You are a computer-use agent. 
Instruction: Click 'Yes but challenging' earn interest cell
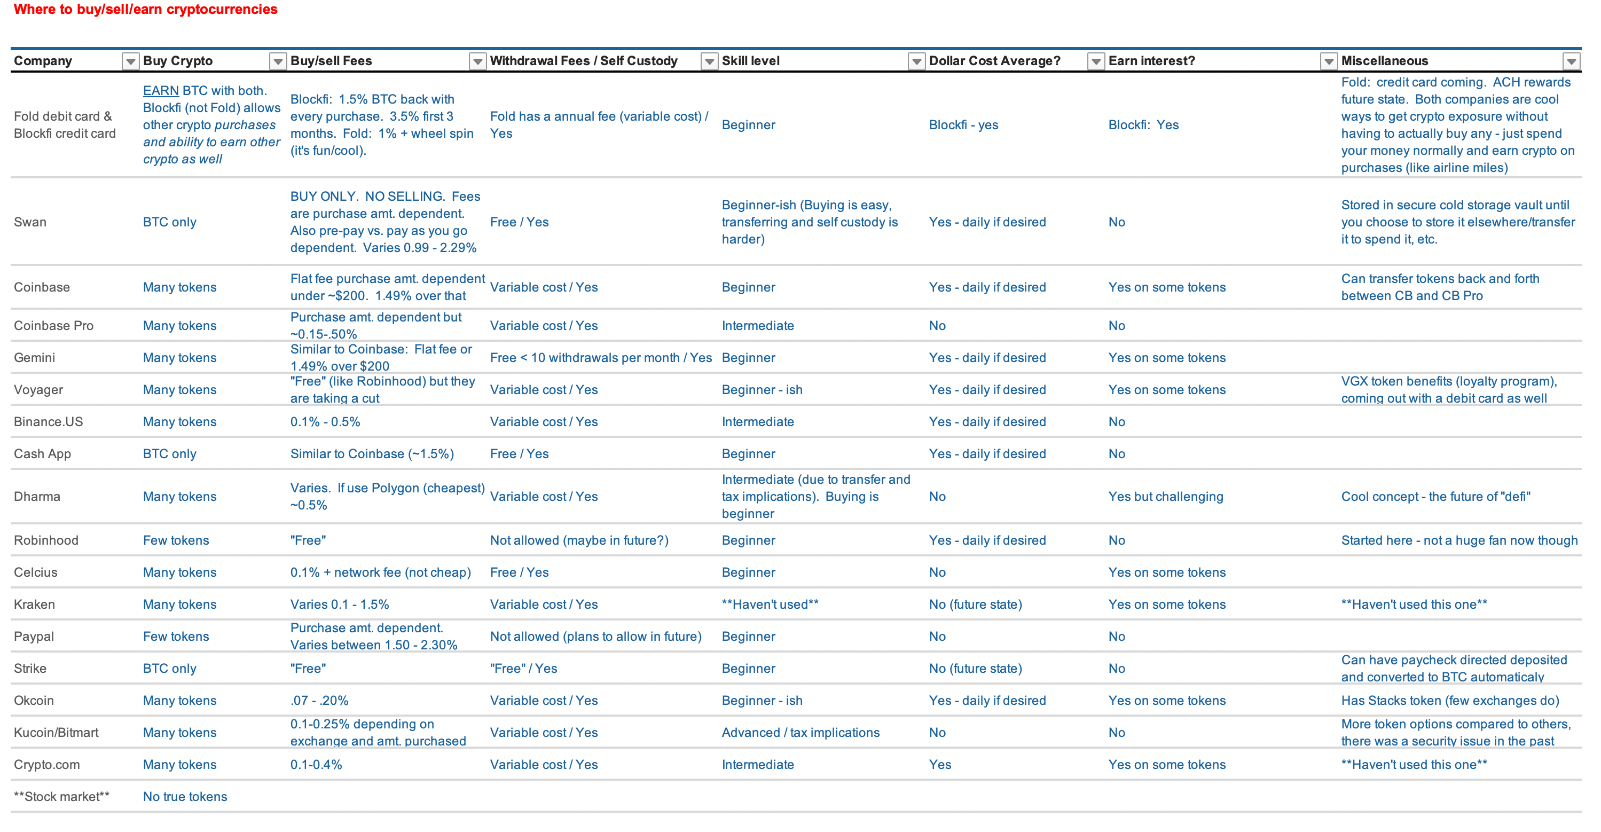point(1165,497)
